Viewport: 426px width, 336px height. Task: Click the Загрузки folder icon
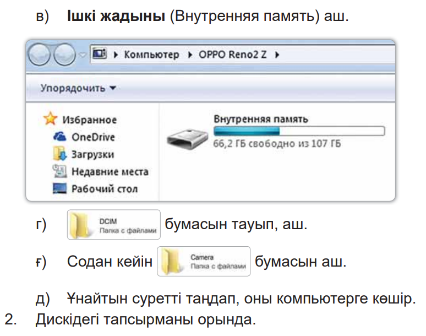pyautogui.click(x=59, y=154)
